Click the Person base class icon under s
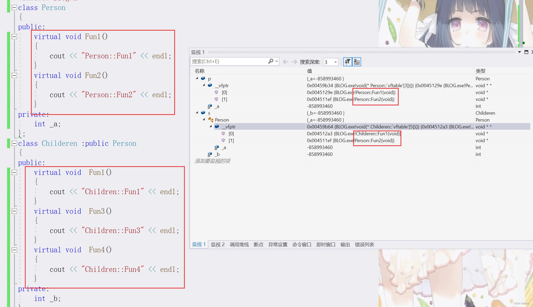Viewport: 533px width, 307px height. point(211,120)
